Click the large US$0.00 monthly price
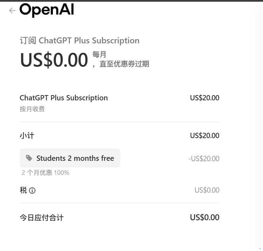Viewport: 263px width, 251px height. point(54,60)
